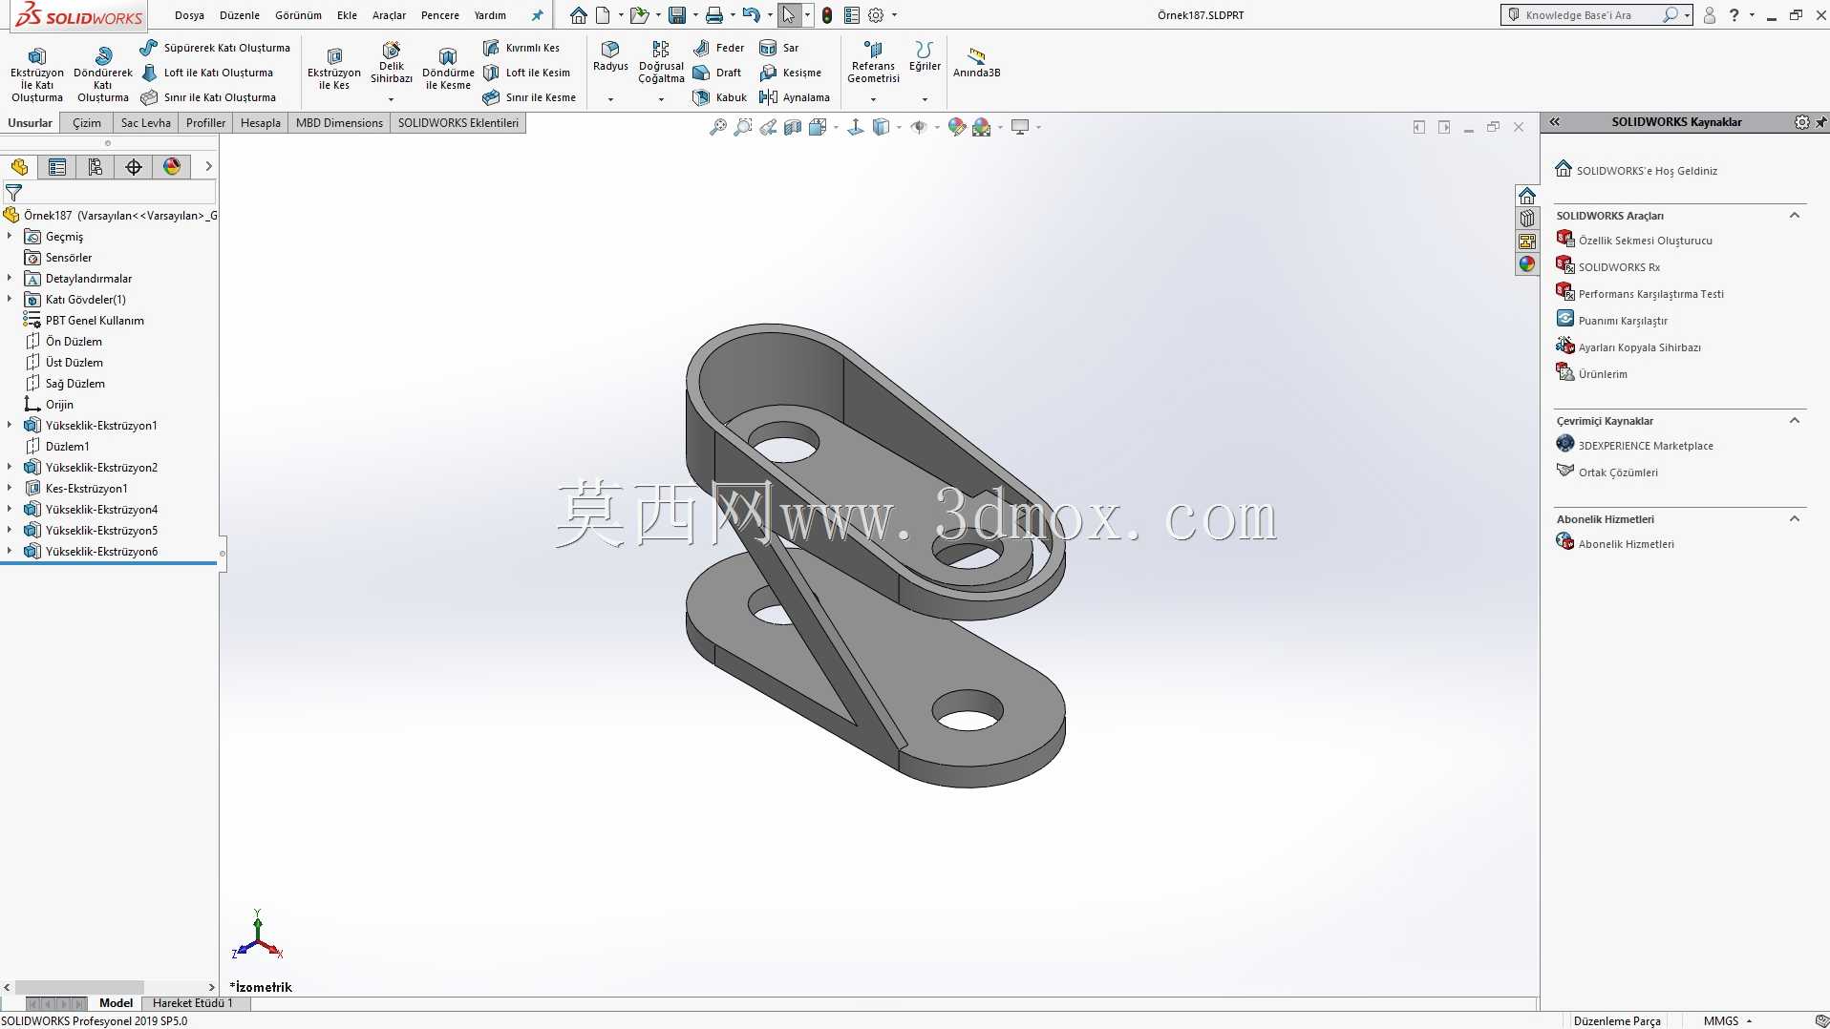Click the edit appearance color ball icon
Viewport: 1830px width, 1029px height.
pos(956,127)
